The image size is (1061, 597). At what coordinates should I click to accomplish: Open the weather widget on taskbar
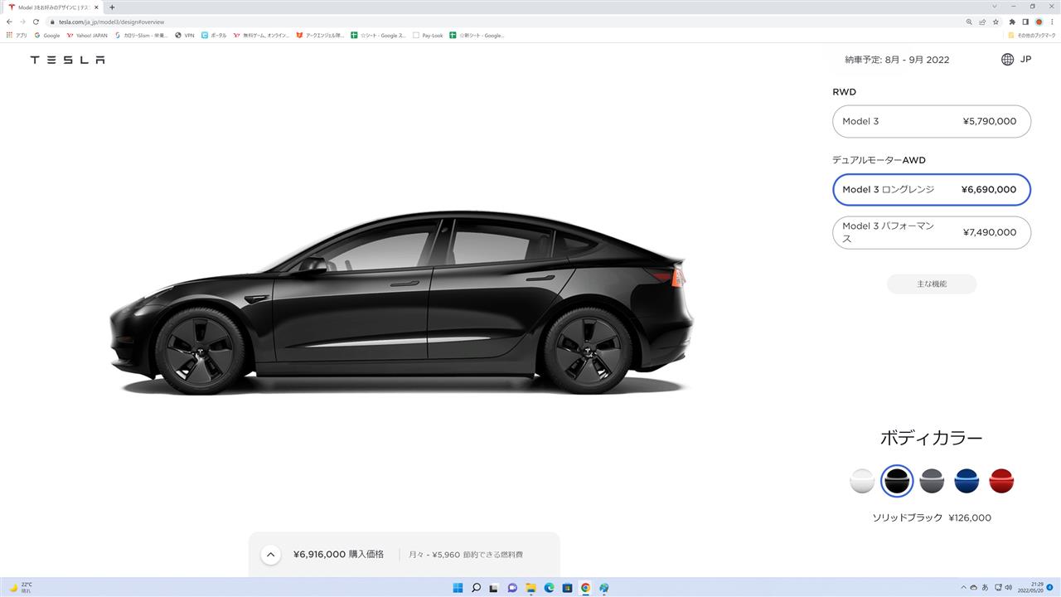click(x=21, y=588)
